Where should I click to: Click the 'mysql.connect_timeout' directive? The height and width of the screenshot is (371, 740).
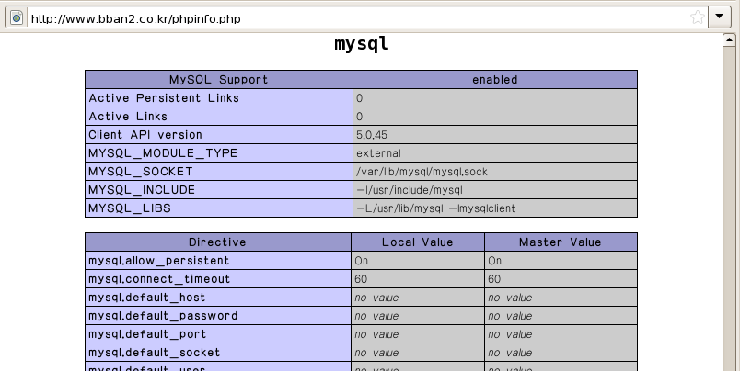(159, 279)
